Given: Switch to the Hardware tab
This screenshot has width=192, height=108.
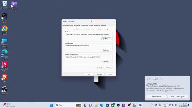Looking at the screenshot, I should [x=77, y=25].
